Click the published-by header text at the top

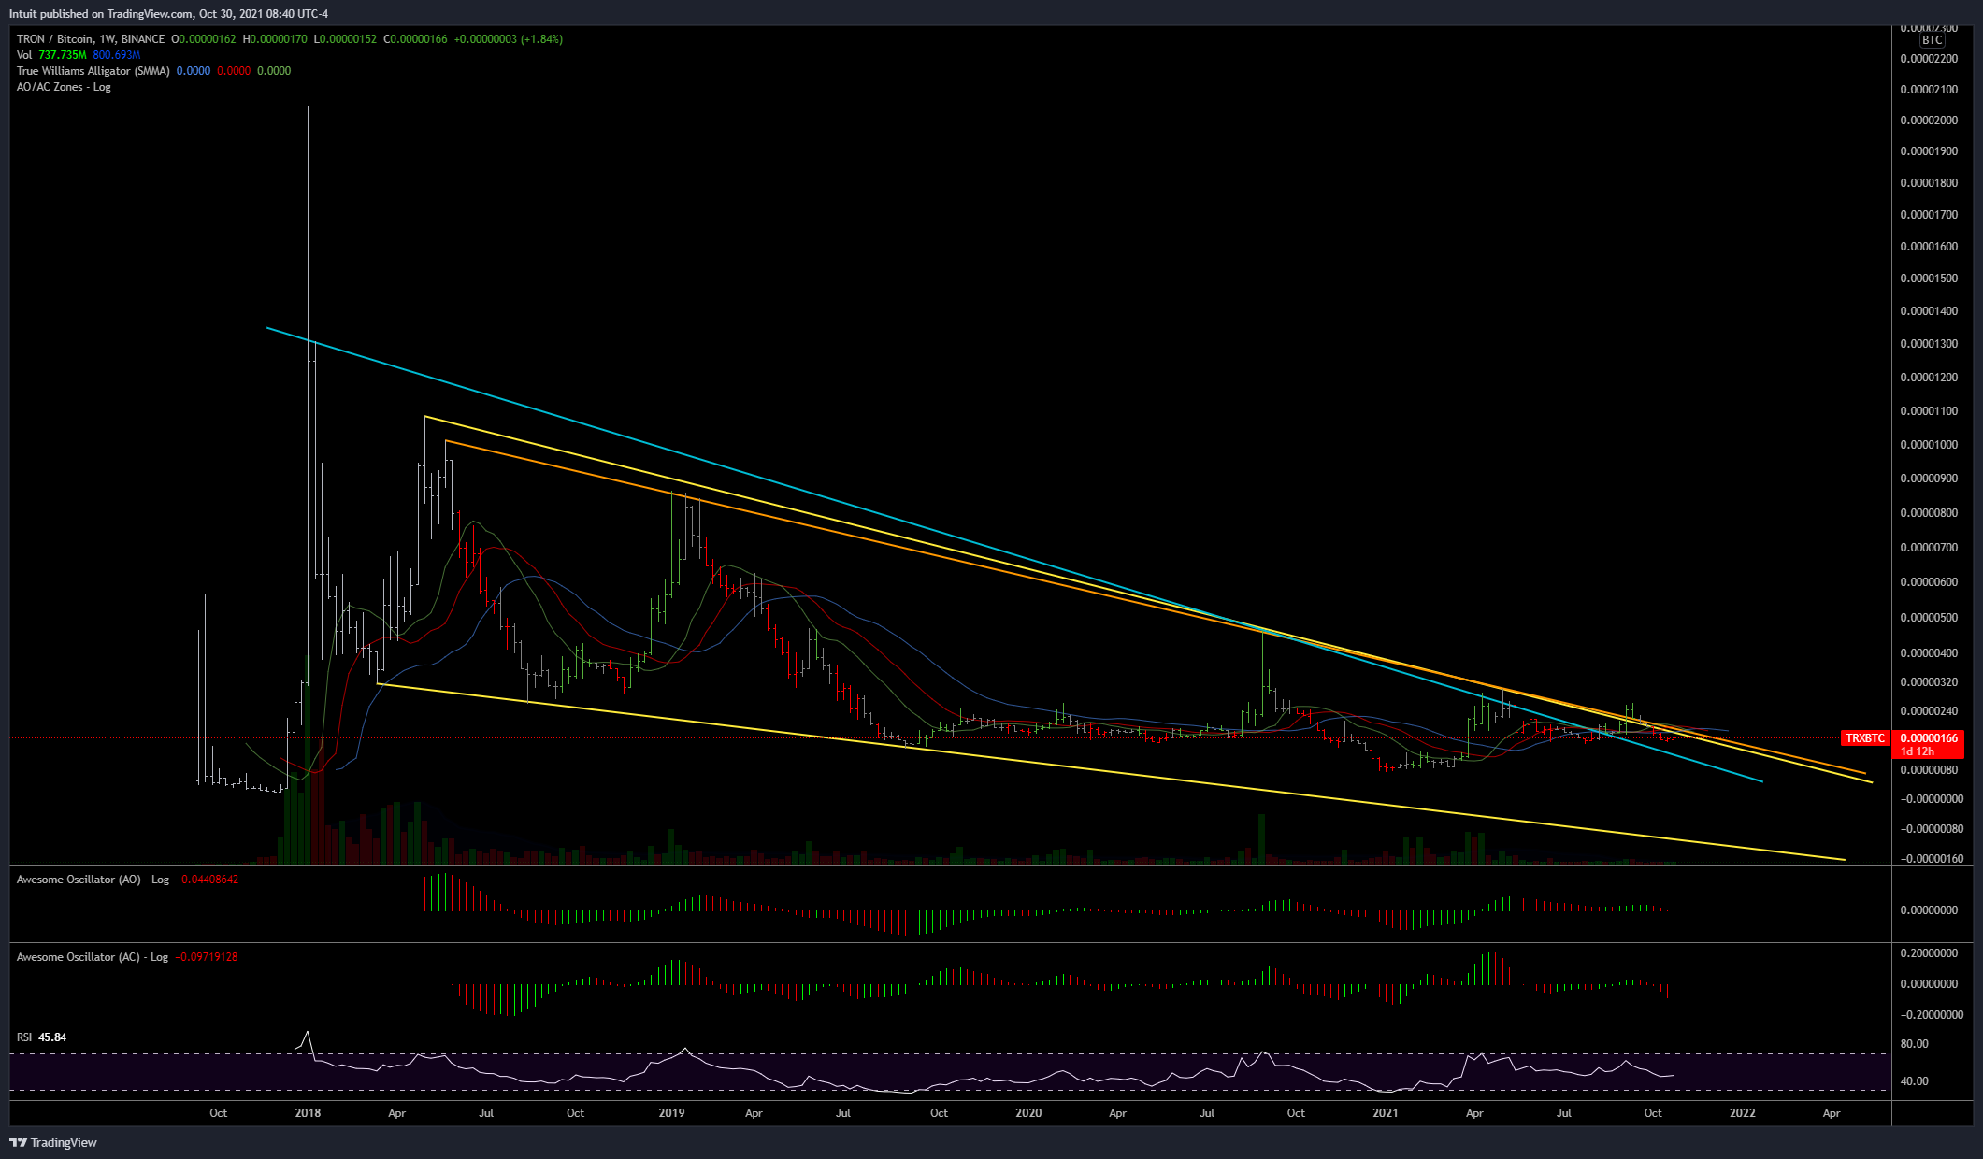click(168, 14)
